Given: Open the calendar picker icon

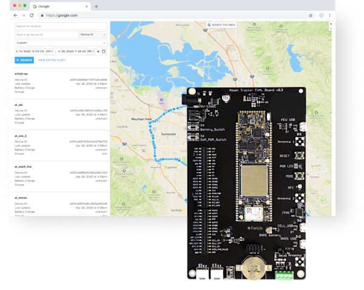Looking at the screenshot, I should 104,51.
